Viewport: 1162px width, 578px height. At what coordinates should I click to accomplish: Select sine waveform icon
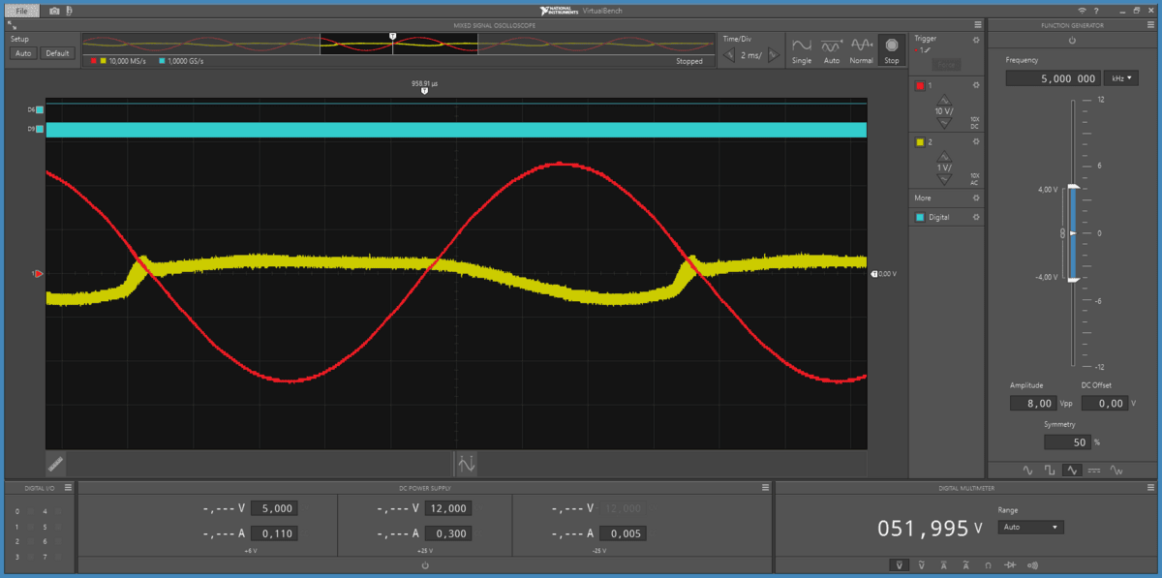[1028, 471]
